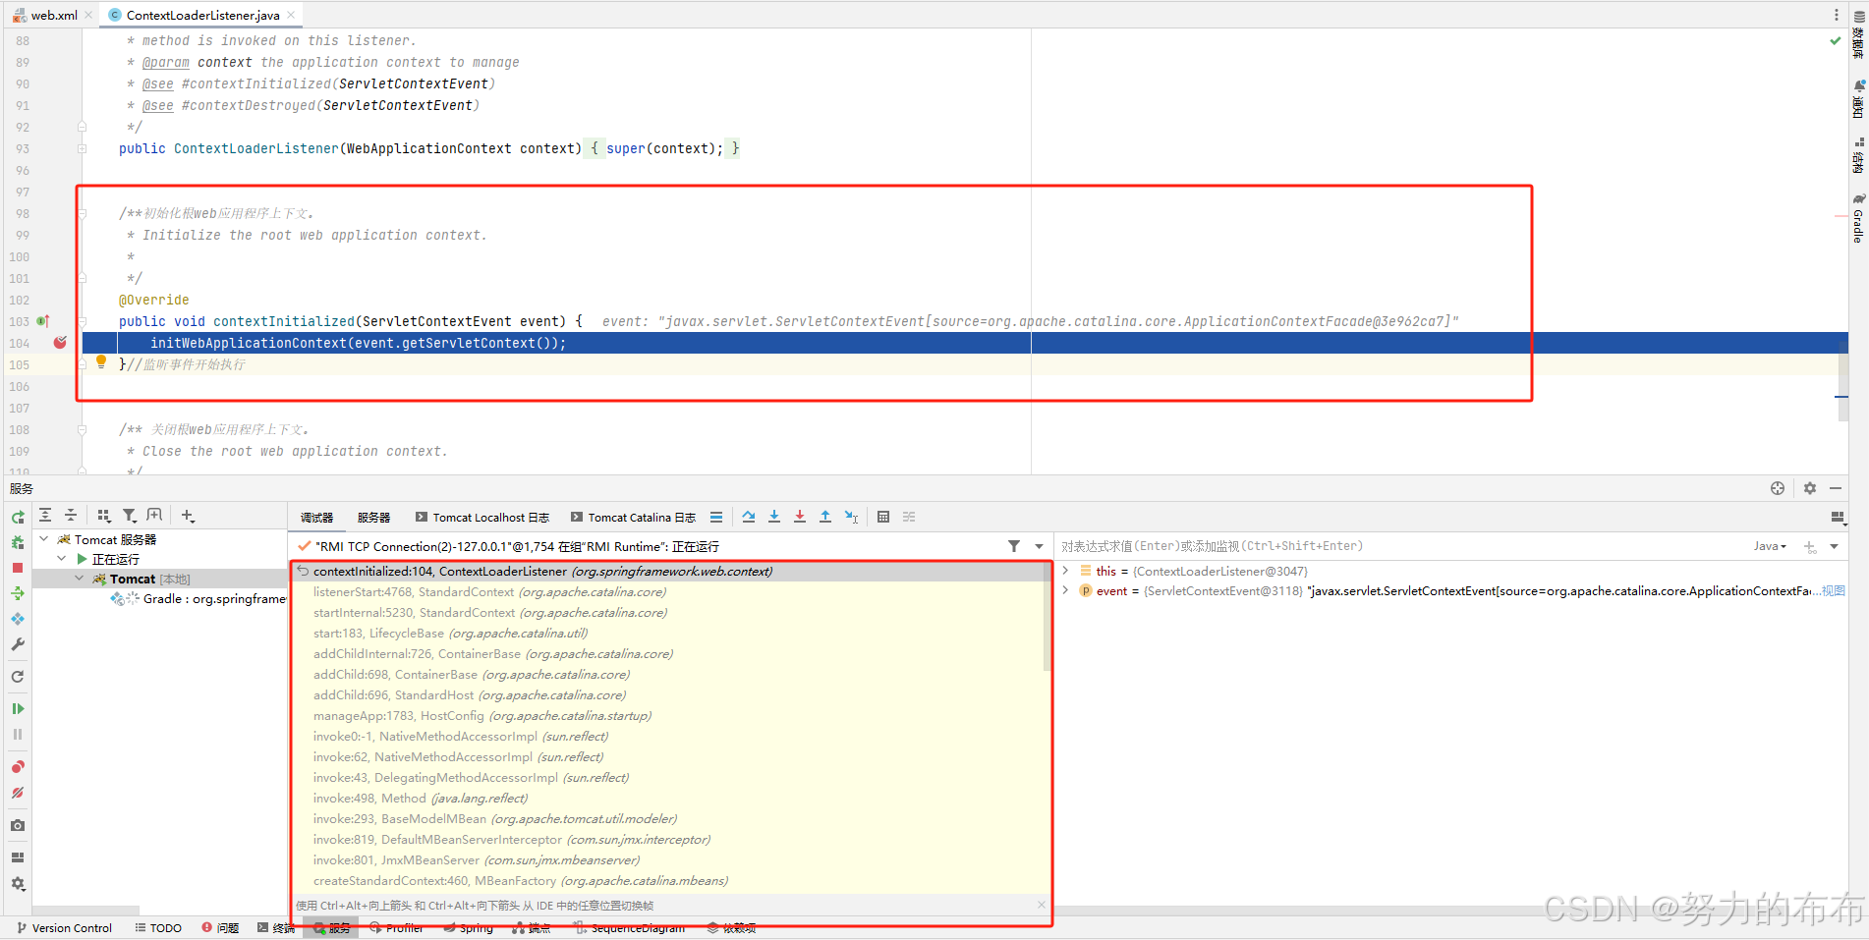Click the show execution point icon

click(716, 517)
